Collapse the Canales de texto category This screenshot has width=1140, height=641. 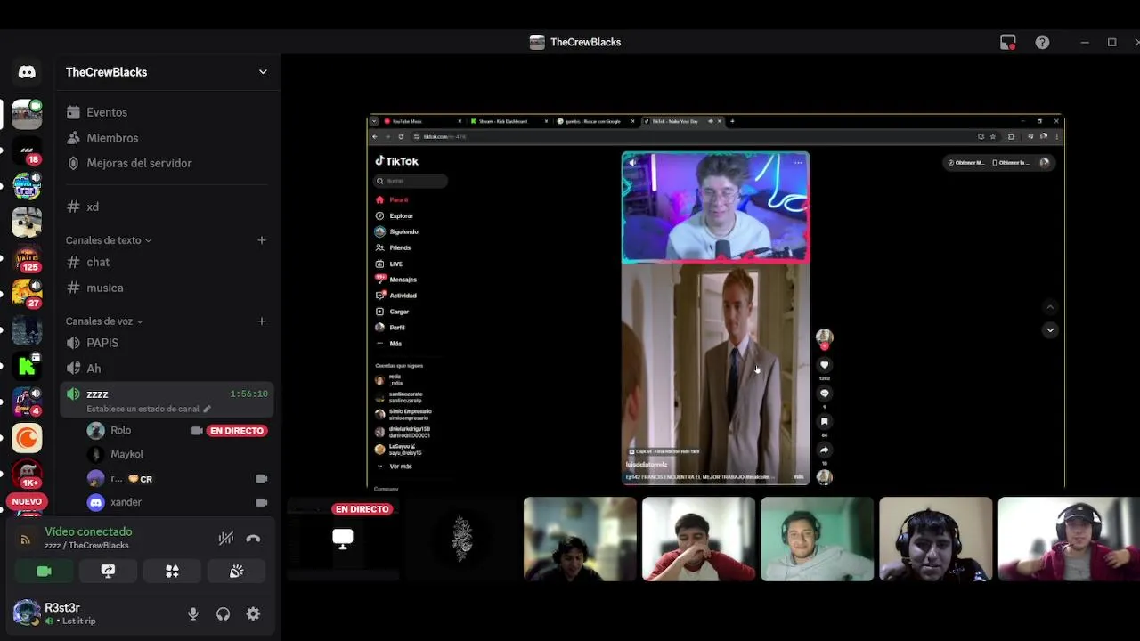pos(108,240)
